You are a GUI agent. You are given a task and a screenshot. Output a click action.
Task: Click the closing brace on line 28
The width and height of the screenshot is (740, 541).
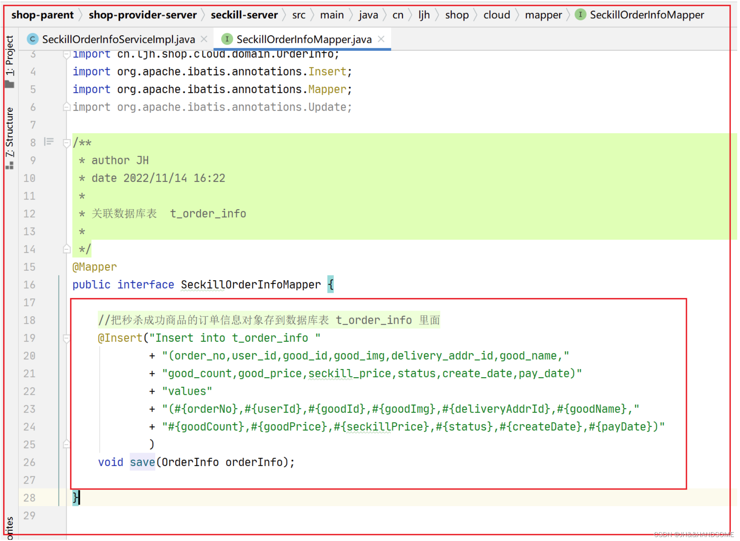[75, 497]
